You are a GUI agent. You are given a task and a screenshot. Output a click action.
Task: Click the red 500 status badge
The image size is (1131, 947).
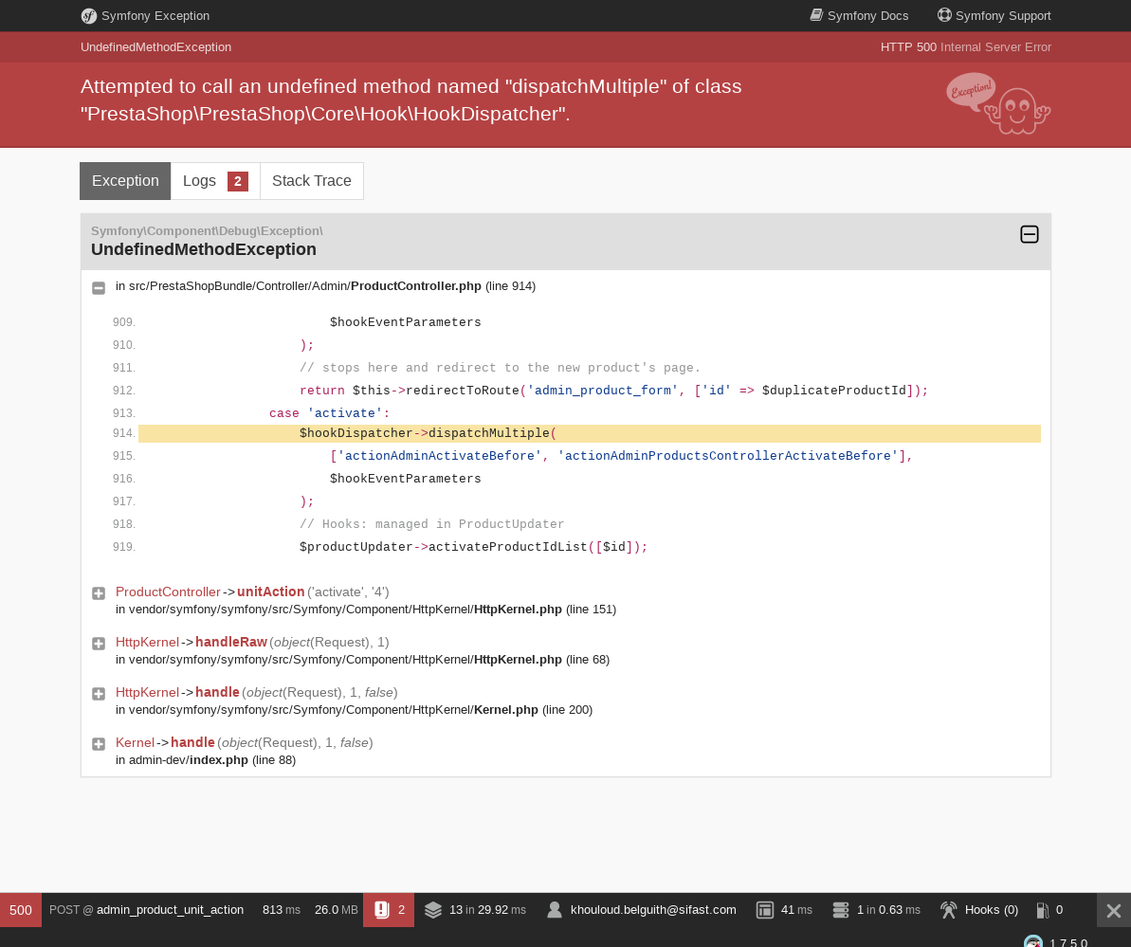[20, 909]
